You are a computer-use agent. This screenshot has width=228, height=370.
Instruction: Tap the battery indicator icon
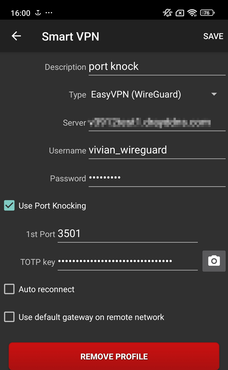[207, 13]
